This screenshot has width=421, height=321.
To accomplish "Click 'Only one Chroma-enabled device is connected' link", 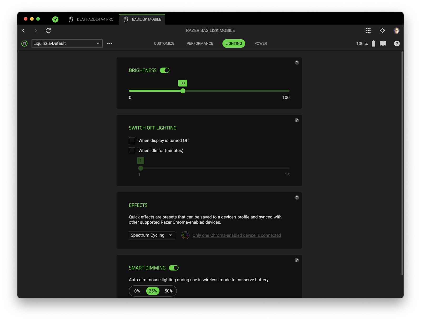I will coord(237,235).
